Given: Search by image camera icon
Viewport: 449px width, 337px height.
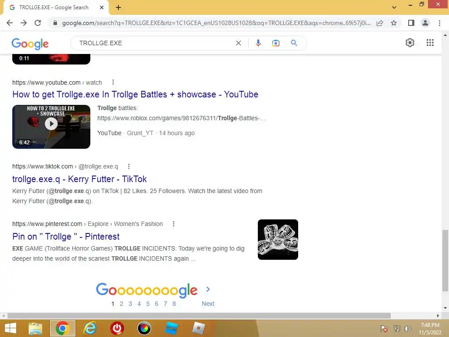Looking at the screenshot, I should 275,43.
